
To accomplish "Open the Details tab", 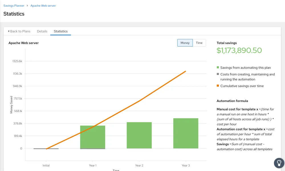I will point(42,31).
